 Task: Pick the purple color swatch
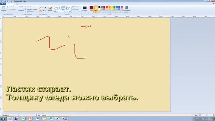click(x=122, y=7)
